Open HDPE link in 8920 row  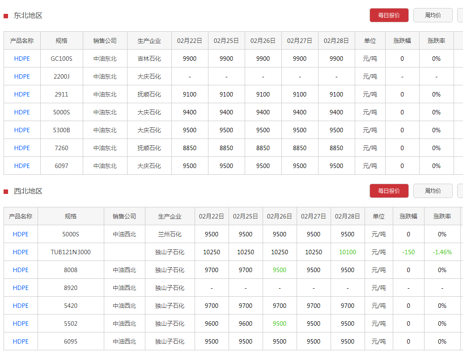tap(21, 288)
